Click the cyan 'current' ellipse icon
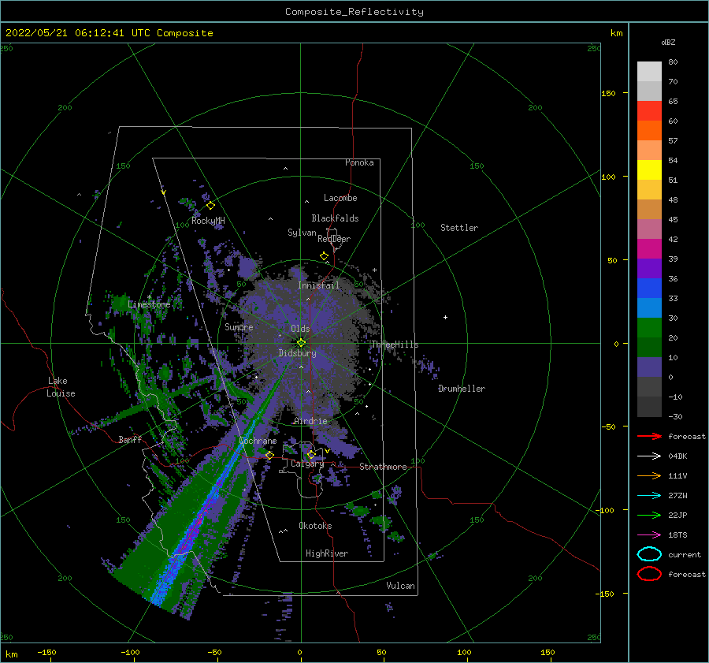 click(x=649, y=554)
